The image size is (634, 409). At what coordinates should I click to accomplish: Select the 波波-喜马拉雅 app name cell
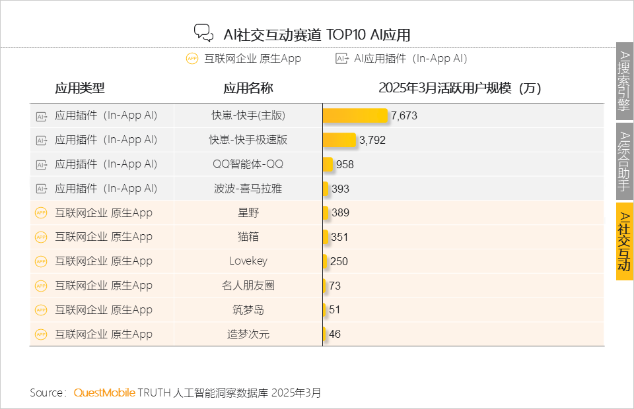[248, 189]
